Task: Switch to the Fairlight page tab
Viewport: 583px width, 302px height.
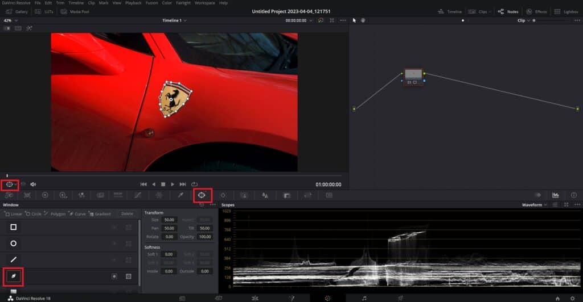Action: point(364,298)
